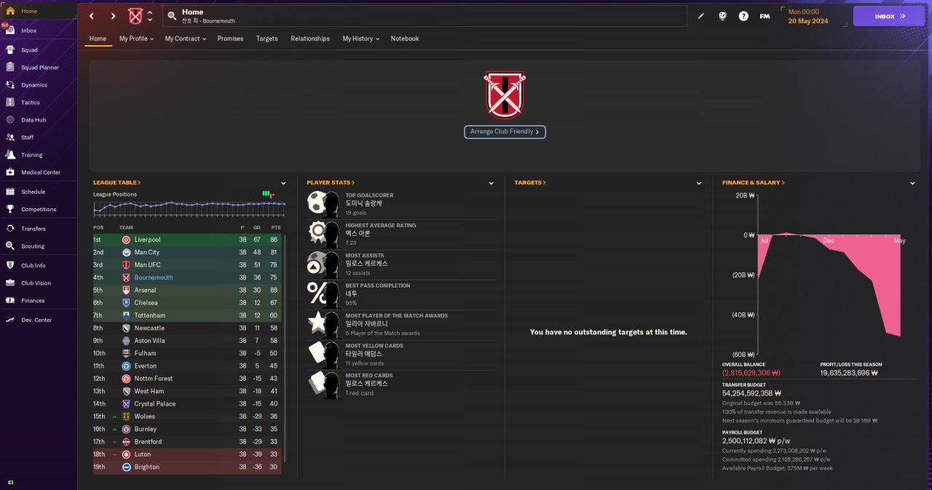932x490 pixels.
Task: Open the LEAGUE TABLE header link
Action: tap(116, 183)
